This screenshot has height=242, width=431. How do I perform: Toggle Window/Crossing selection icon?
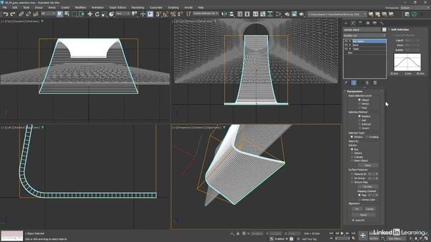coord(81,14)
